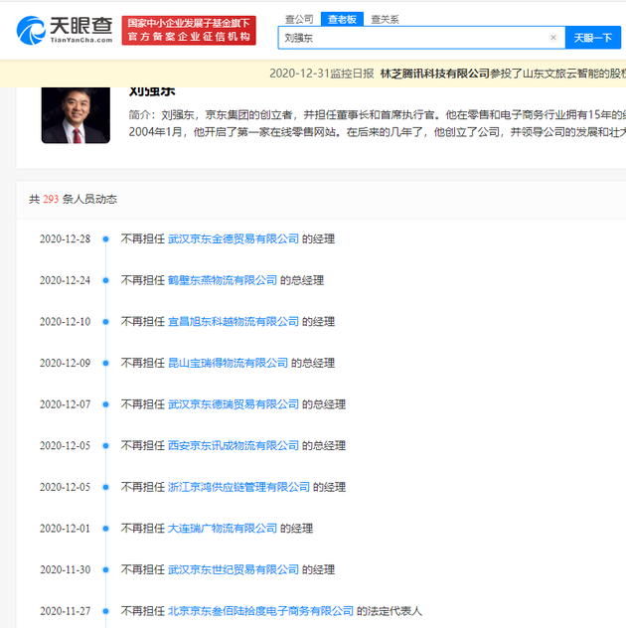Click the 2020-12-28 timeline dot
This screenshot has height=628, width=626.
(x=105, y=239)
